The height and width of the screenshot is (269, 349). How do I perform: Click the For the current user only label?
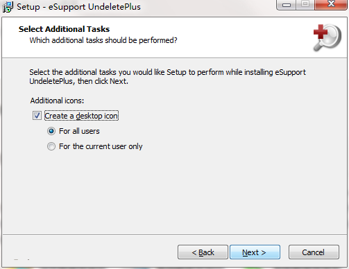point(101,146)
